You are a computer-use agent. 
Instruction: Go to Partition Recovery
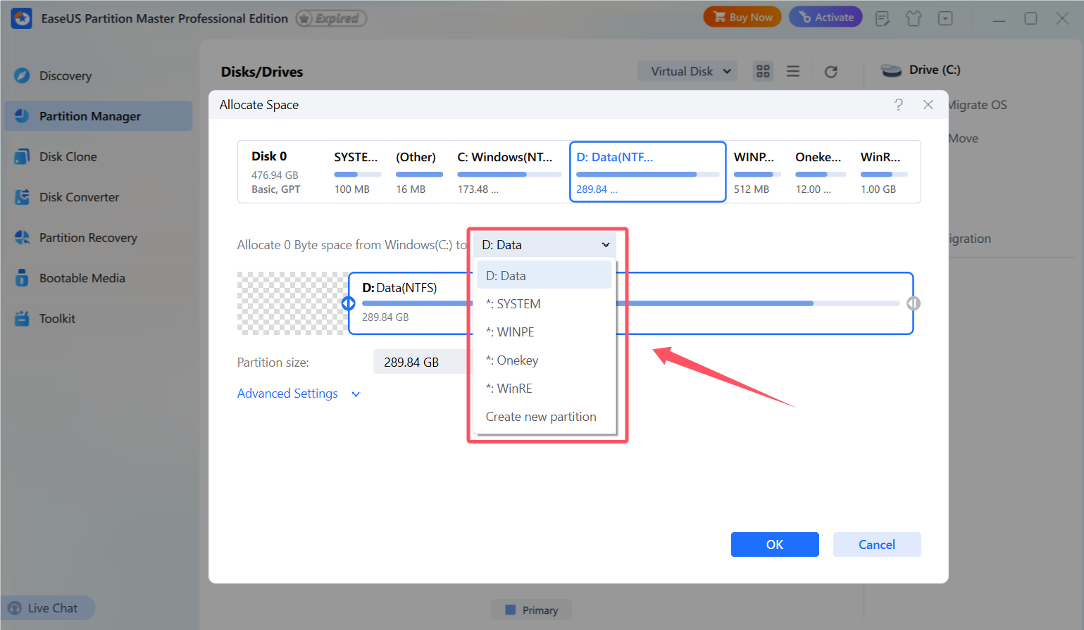click(x=88, y=238)
